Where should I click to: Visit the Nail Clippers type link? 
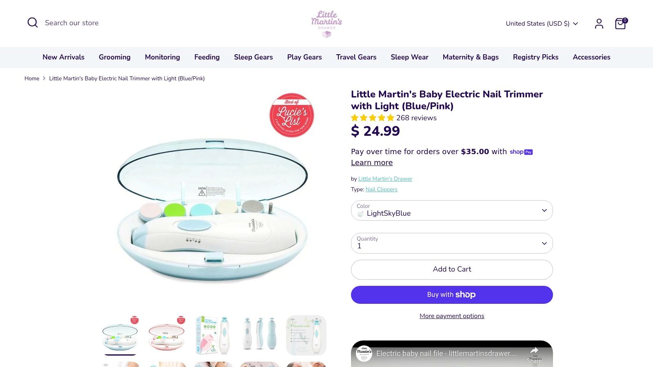381,189
